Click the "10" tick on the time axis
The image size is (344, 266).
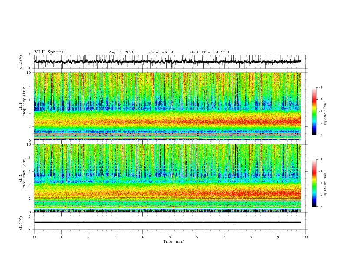(305, 237)
